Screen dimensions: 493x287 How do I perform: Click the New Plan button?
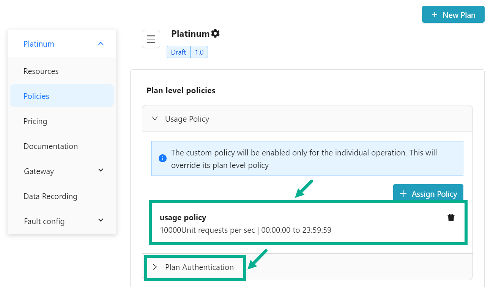(x=453, y=15)
